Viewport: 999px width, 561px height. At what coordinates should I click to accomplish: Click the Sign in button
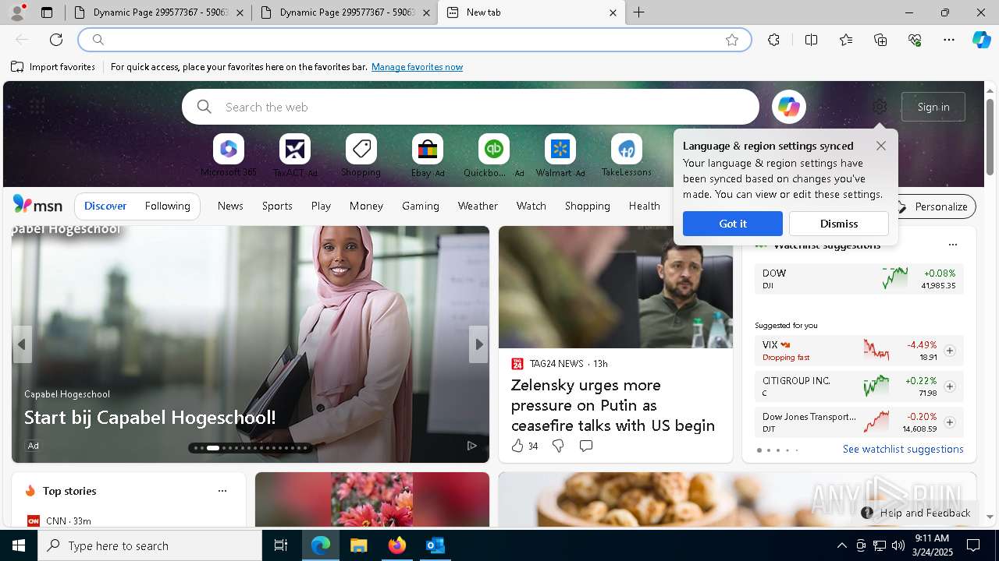(x=933, y=107)
